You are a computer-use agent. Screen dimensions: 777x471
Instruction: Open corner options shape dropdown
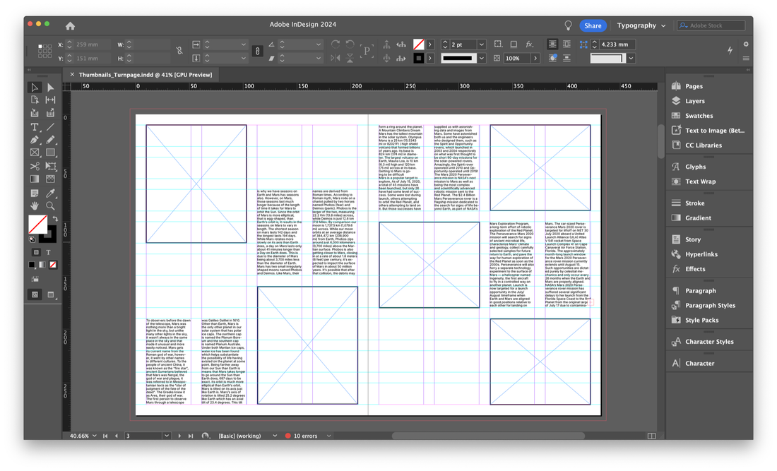[x=631, y=58]
